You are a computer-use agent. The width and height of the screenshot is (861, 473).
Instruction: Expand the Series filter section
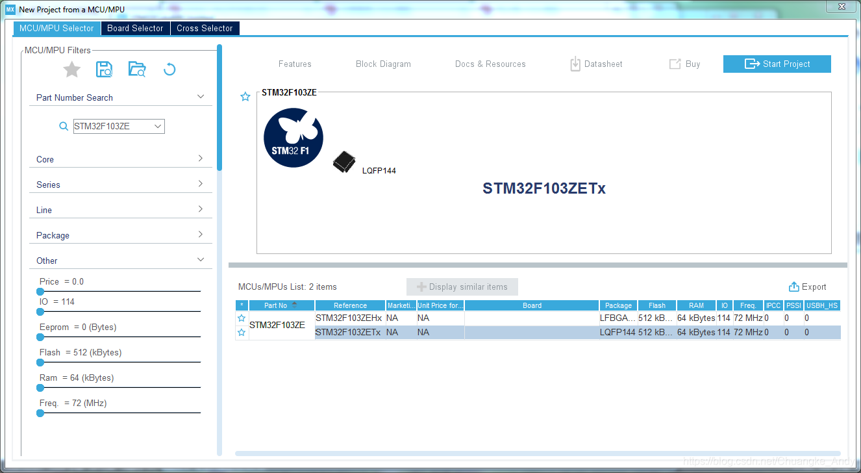(200, 184)
